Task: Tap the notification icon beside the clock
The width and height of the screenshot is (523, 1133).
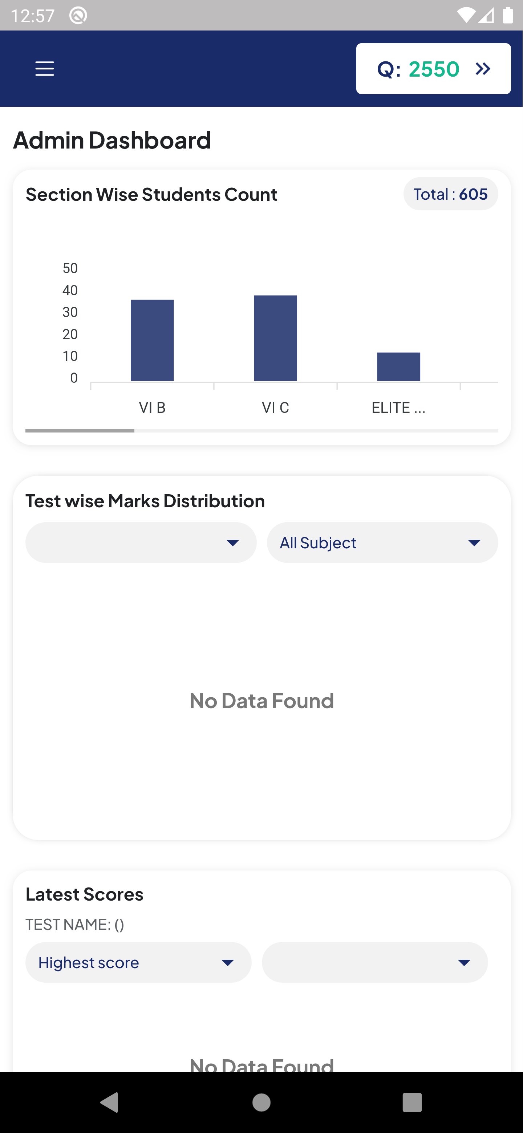Action: coord(78,16)
